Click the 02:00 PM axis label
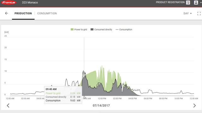Viewport: 202px width, 113px height. pyautogui.click(x=117, y=99)
